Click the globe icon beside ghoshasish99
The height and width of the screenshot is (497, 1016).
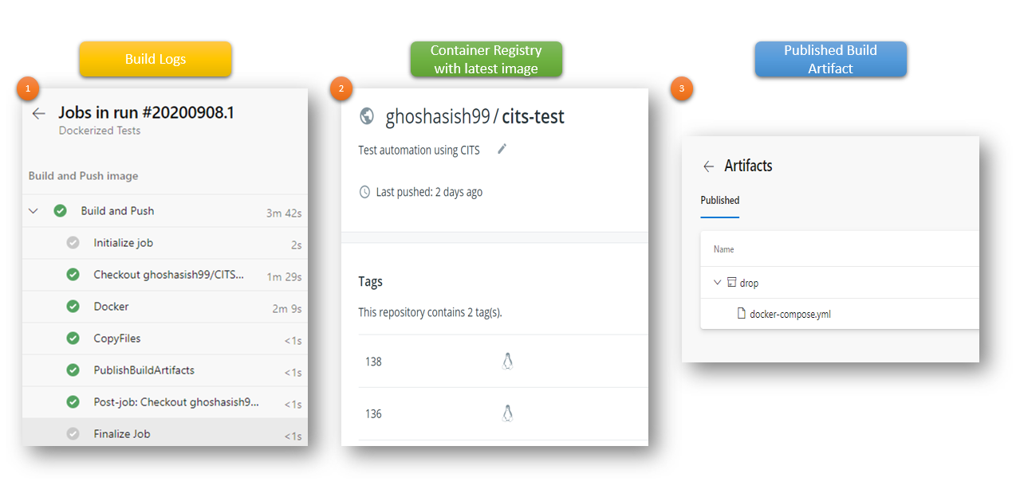367,116
